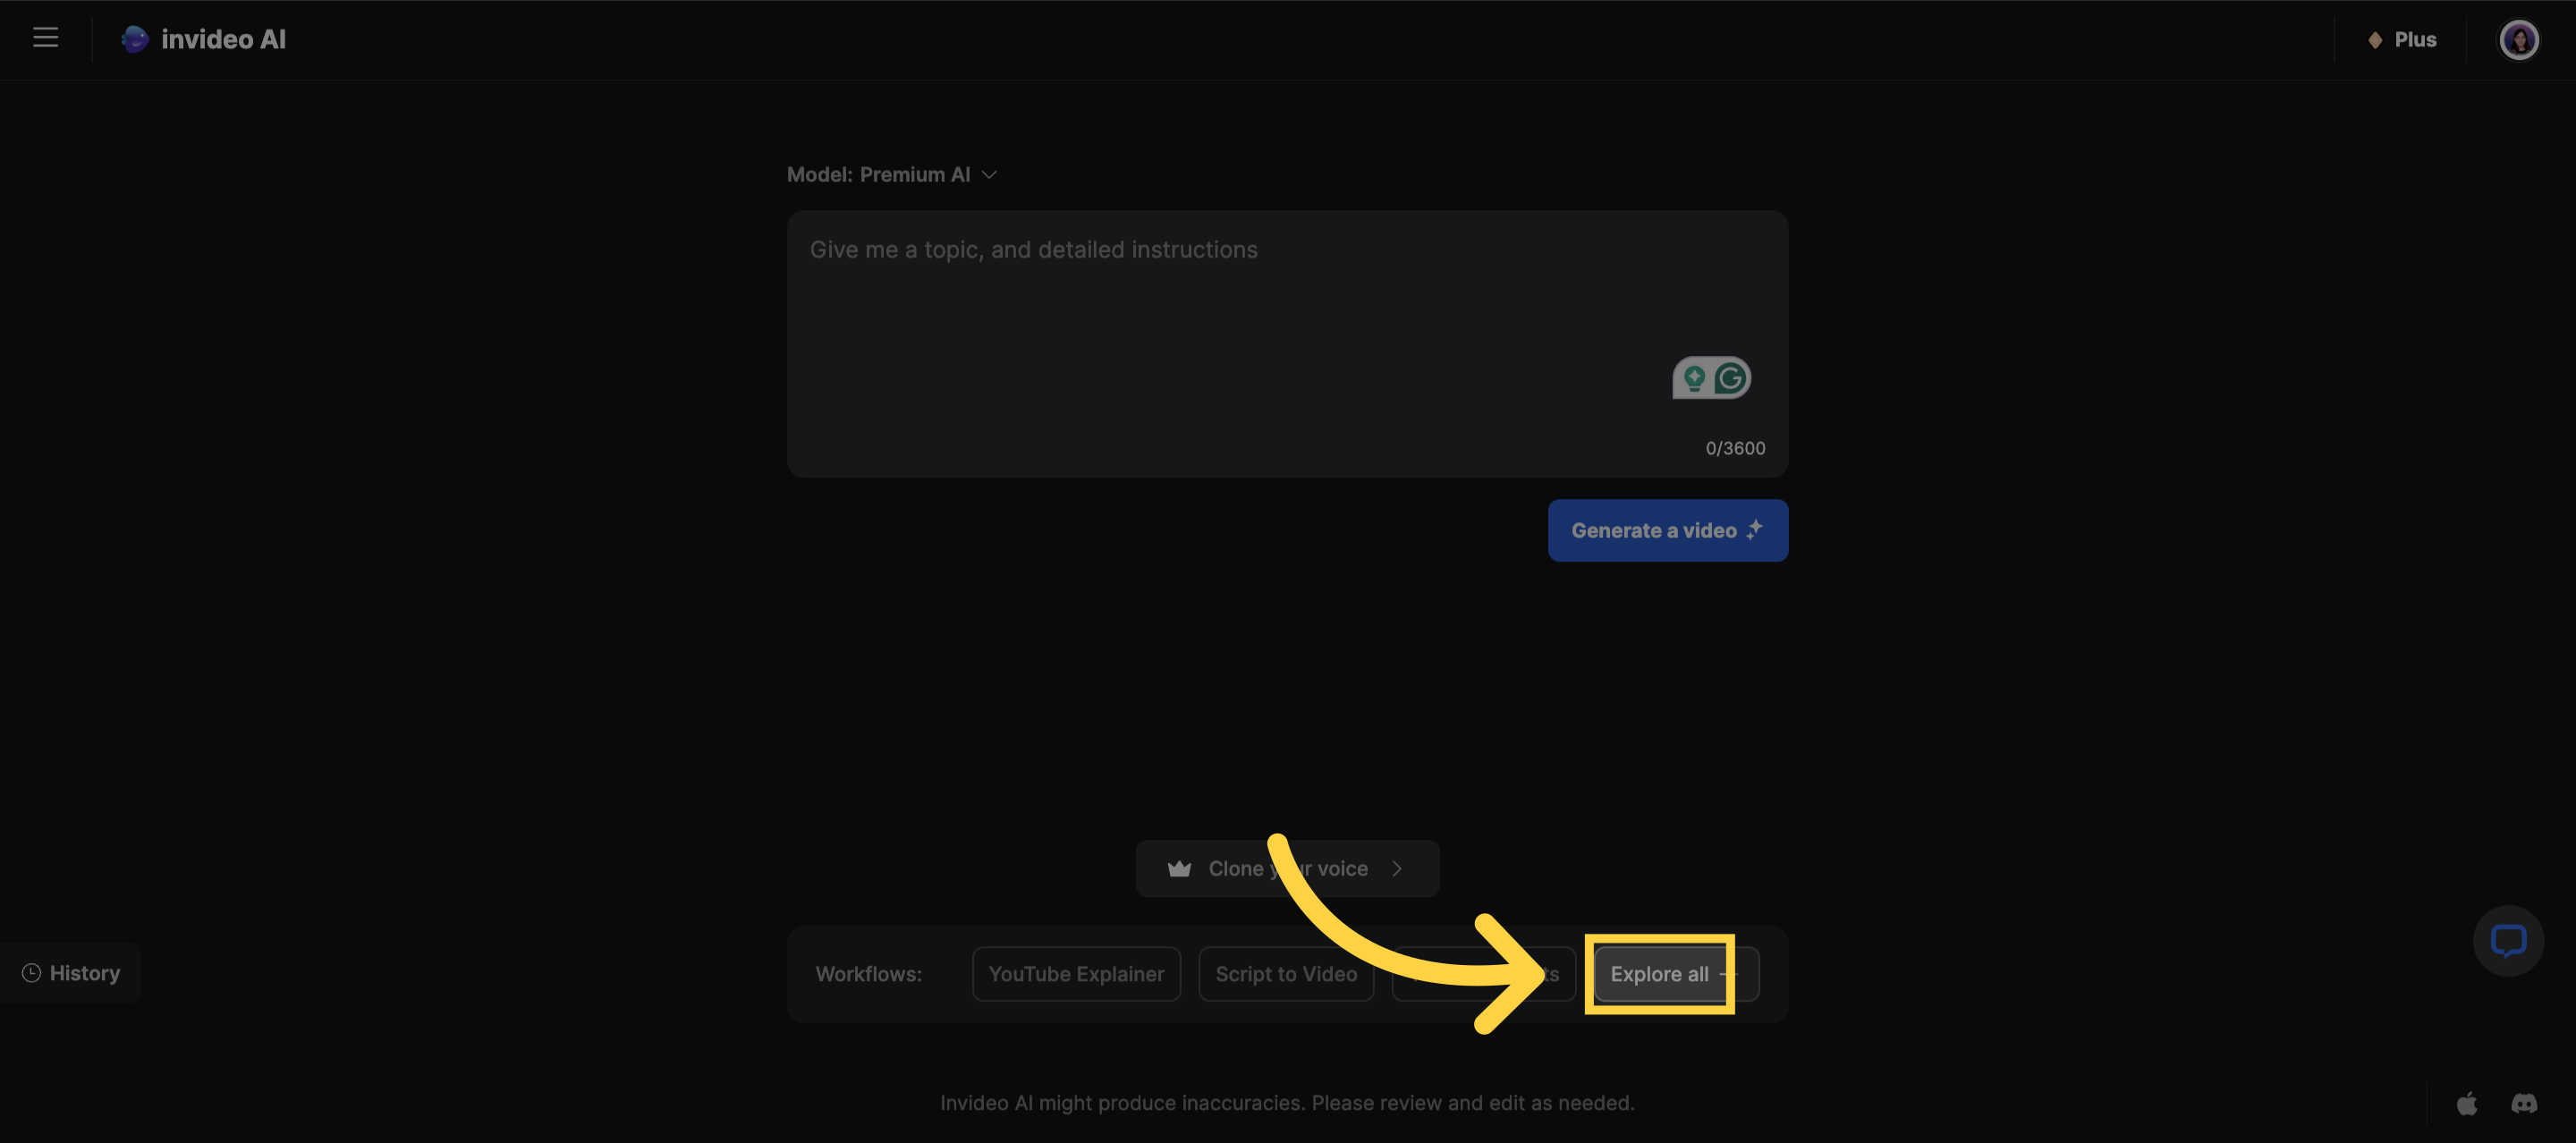Click the Plus plan label
Viewport: 2576px width, 1143px height.
coord(2415,40)
